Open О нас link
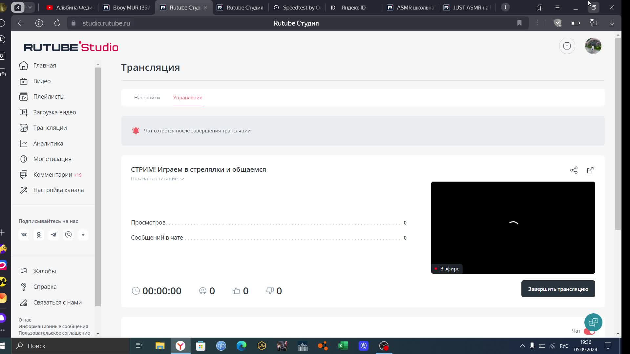The image size is (630, 354). pos(25,320)
